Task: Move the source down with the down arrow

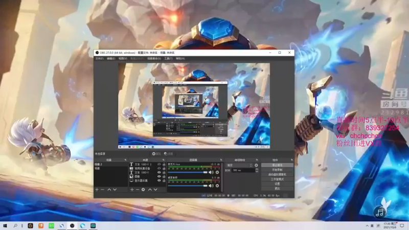Action: click(155, 190)
